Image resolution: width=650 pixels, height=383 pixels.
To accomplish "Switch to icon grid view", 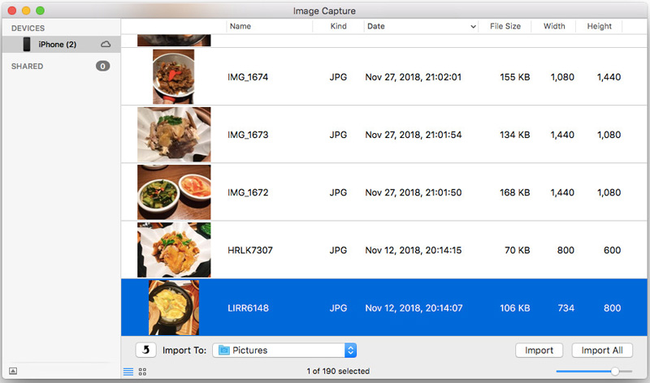I will click(x=142, y=372).
